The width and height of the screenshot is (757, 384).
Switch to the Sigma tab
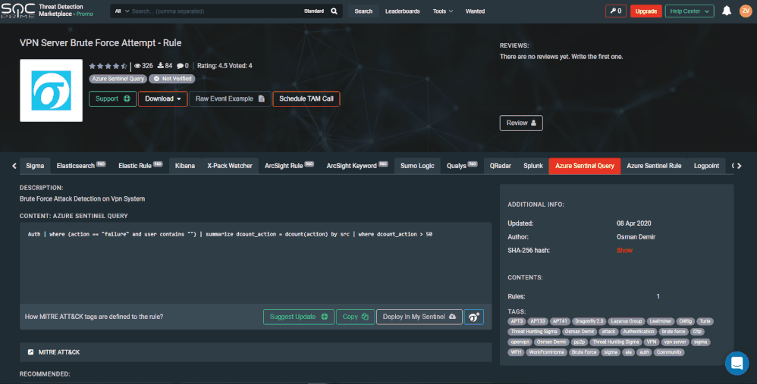point(35,166)
